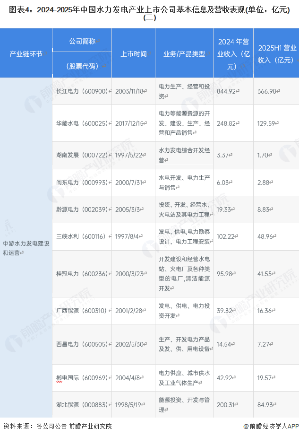The width and height of the screenshot is (299, 436).
Task: Select the listing date 2004/4/8
Action: 128,378
